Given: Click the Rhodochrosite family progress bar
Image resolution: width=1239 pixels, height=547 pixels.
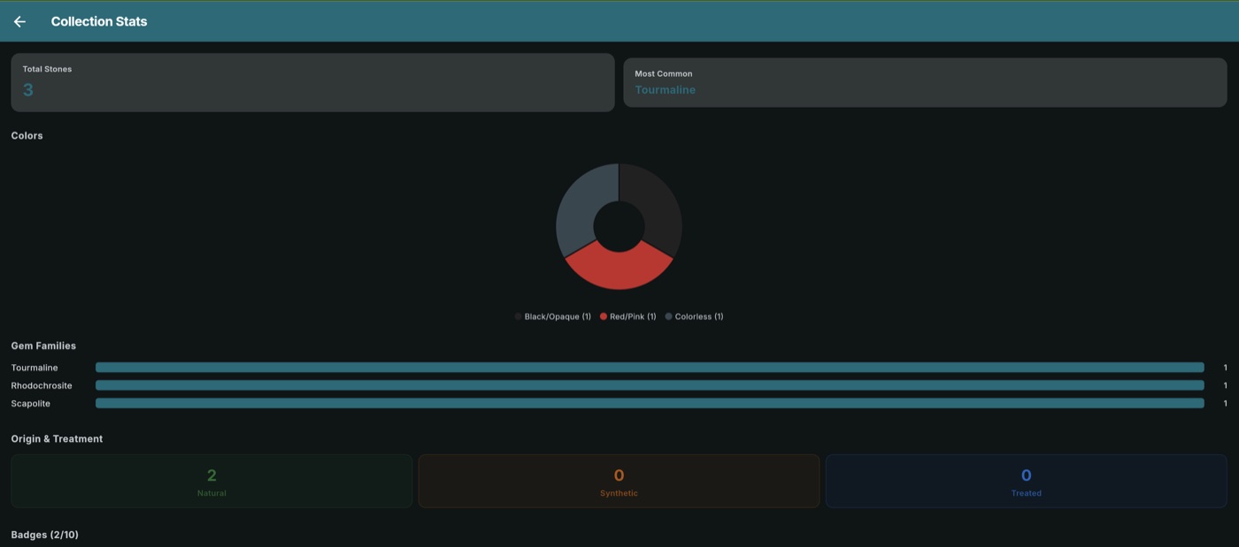Looking at the screenshot, I should click(650, 385).
